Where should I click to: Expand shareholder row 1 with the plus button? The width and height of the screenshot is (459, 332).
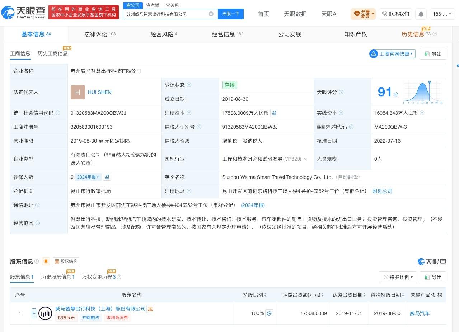coord(34,313)
